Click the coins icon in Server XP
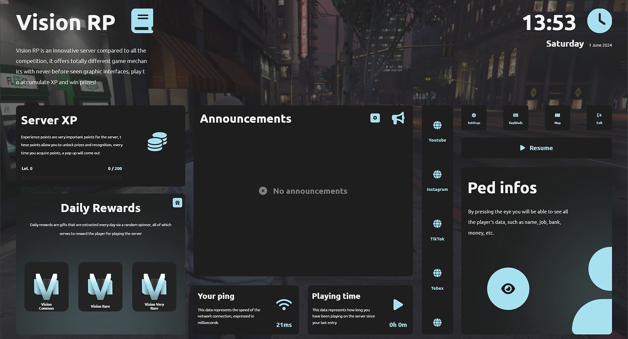 point(157,141)
